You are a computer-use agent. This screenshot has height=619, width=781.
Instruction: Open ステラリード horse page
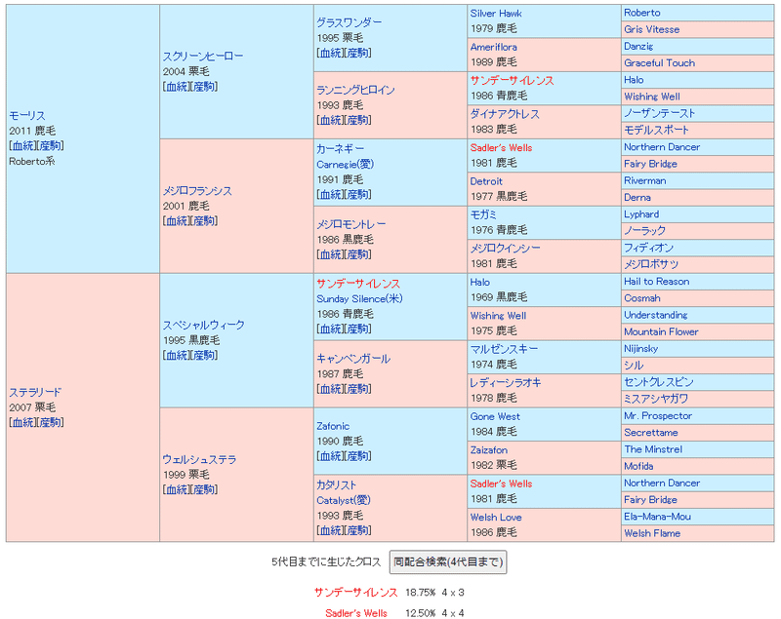[35, 392]
